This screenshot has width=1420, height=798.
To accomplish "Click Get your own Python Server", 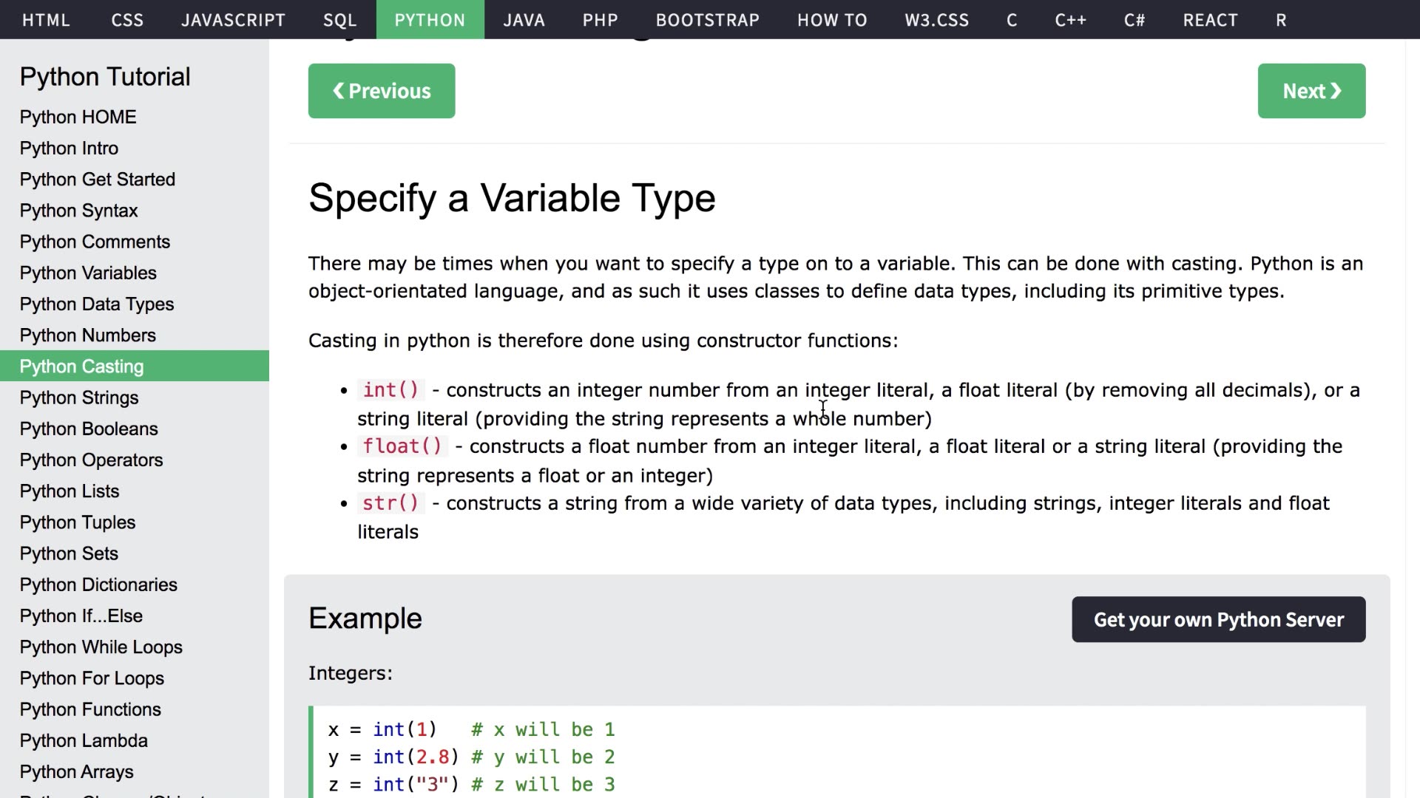I will (x=1218, y=619).
